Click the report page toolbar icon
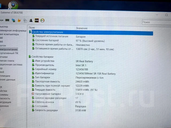Viewport: 171px width, 128px height. (x=25, y=21)
